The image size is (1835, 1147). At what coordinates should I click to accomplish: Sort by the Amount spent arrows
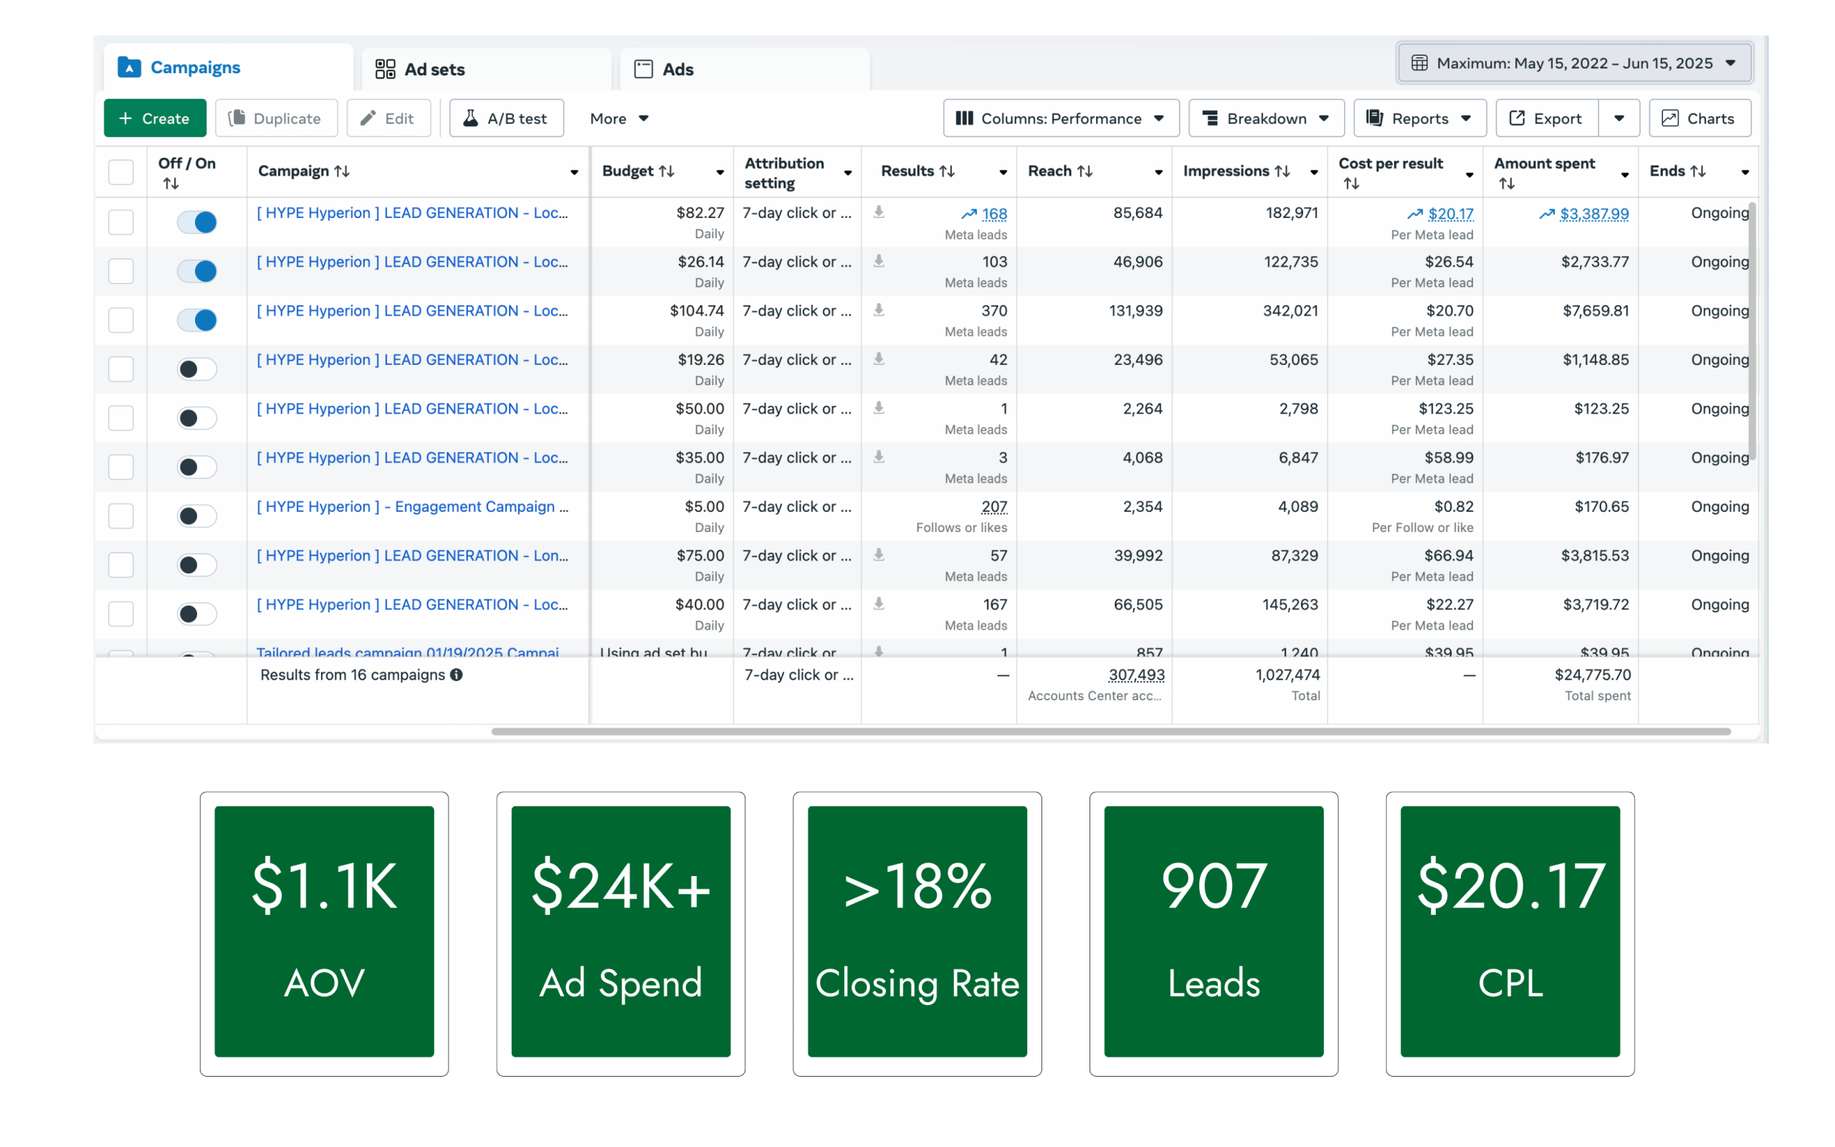click(x=1507, y=184)
